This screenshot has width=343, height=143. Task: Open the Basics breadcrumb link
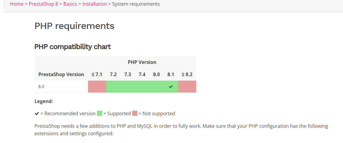pyautogui.click(x=70, y=4)
